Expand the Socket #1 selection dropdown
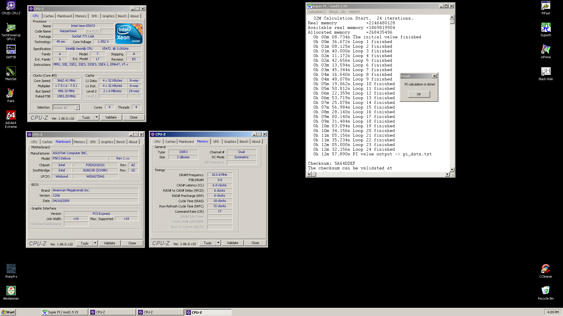 pyautogui.click(x=77, y=108)
